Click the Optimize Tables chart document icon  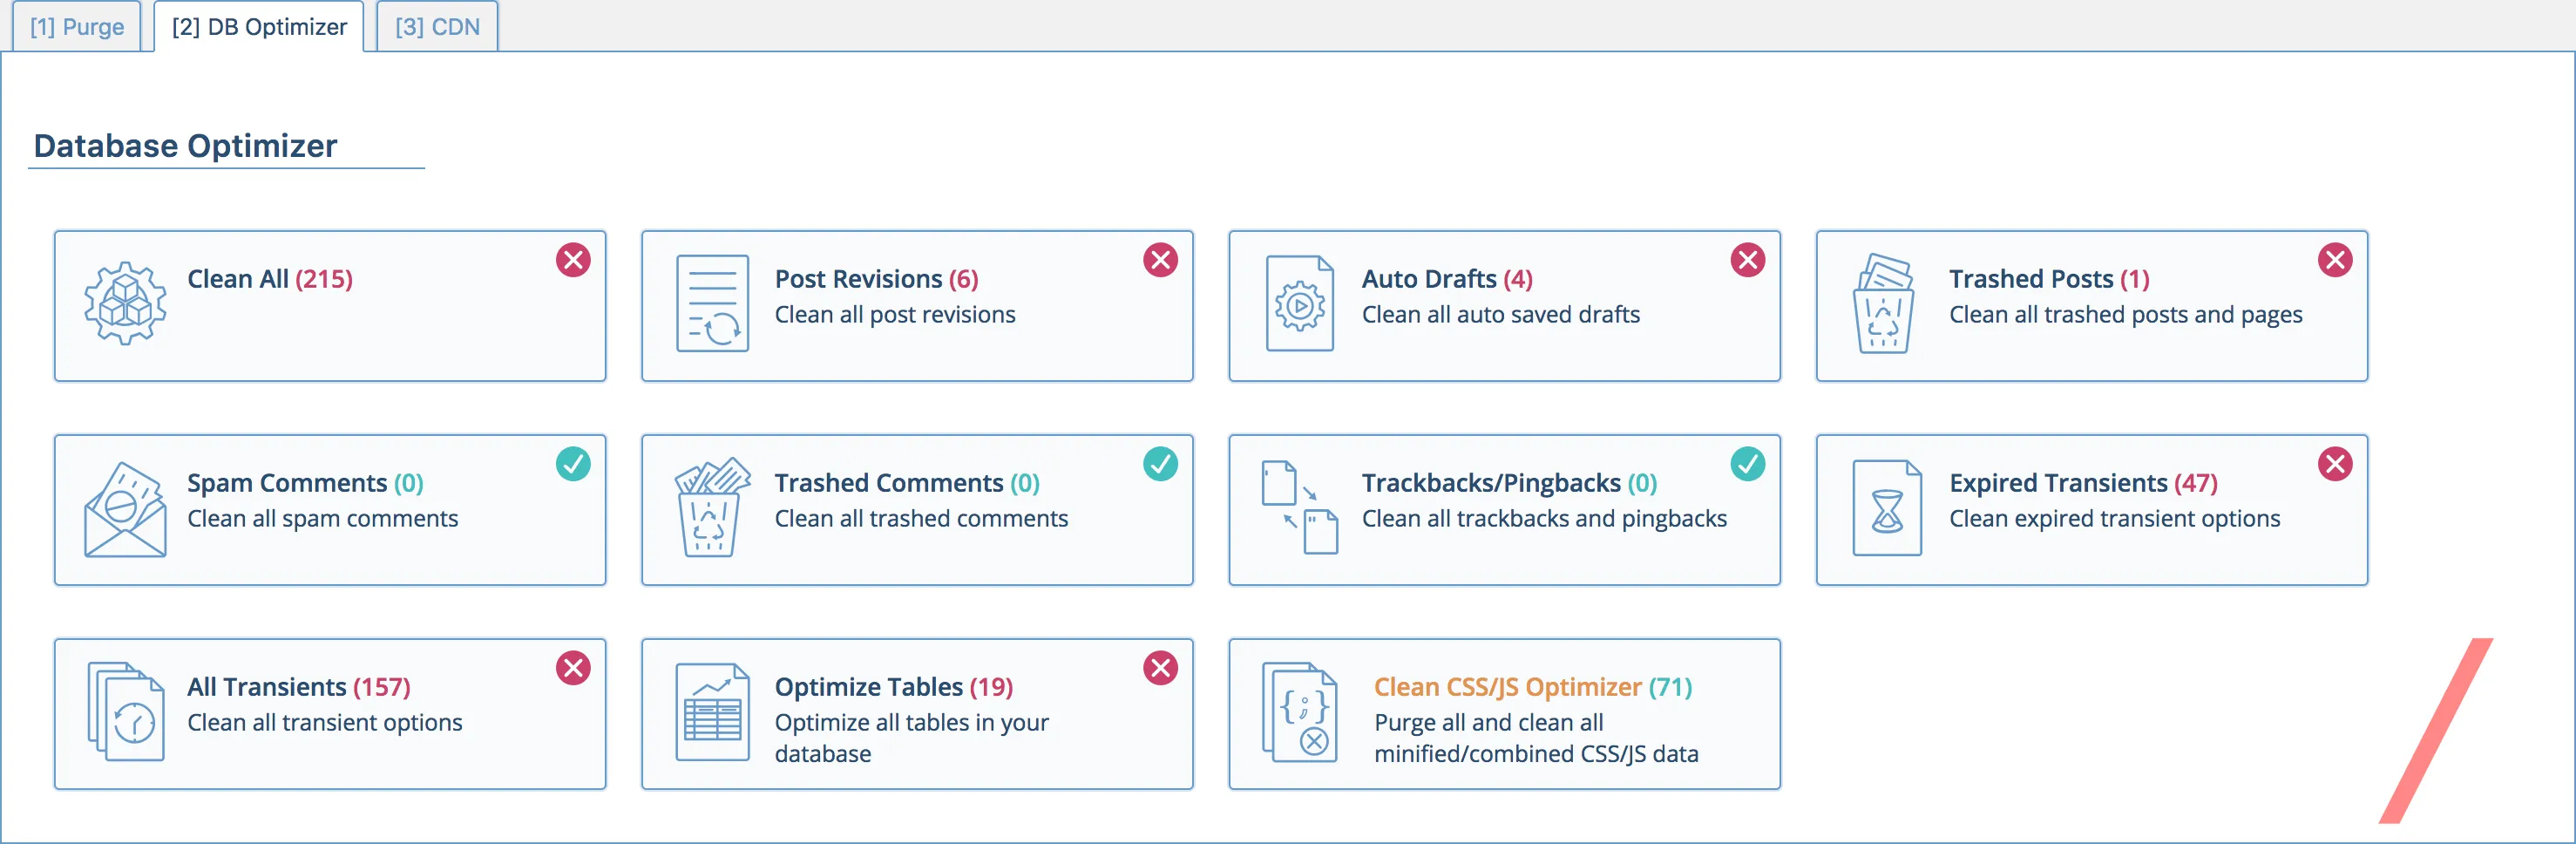pyautogui.click(x=714, y=714)
